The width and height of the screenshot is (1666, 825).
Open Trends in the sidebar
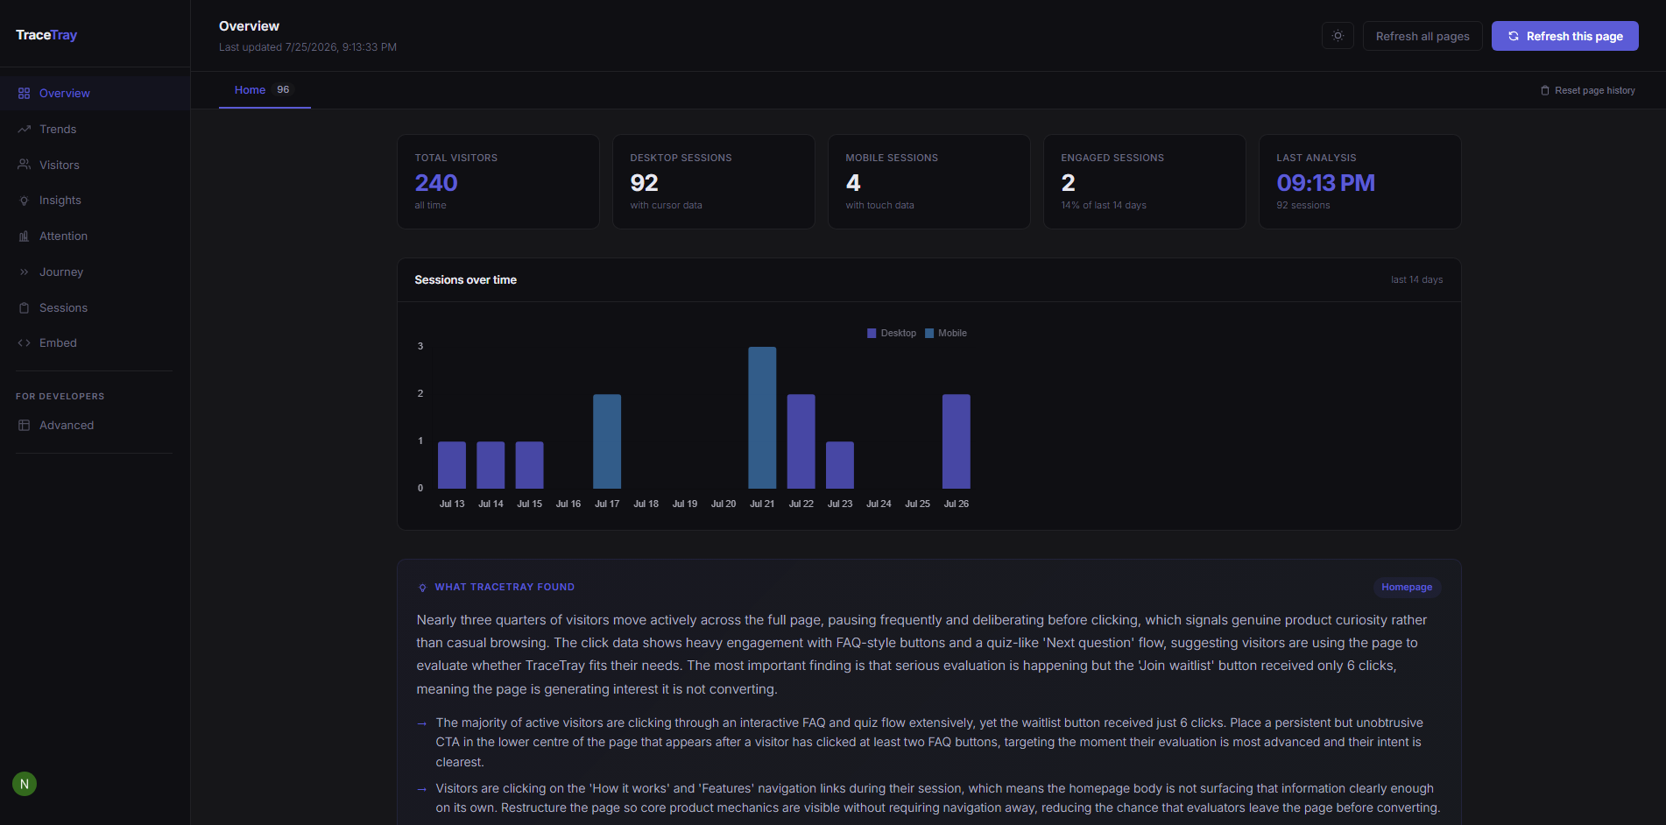95,130
